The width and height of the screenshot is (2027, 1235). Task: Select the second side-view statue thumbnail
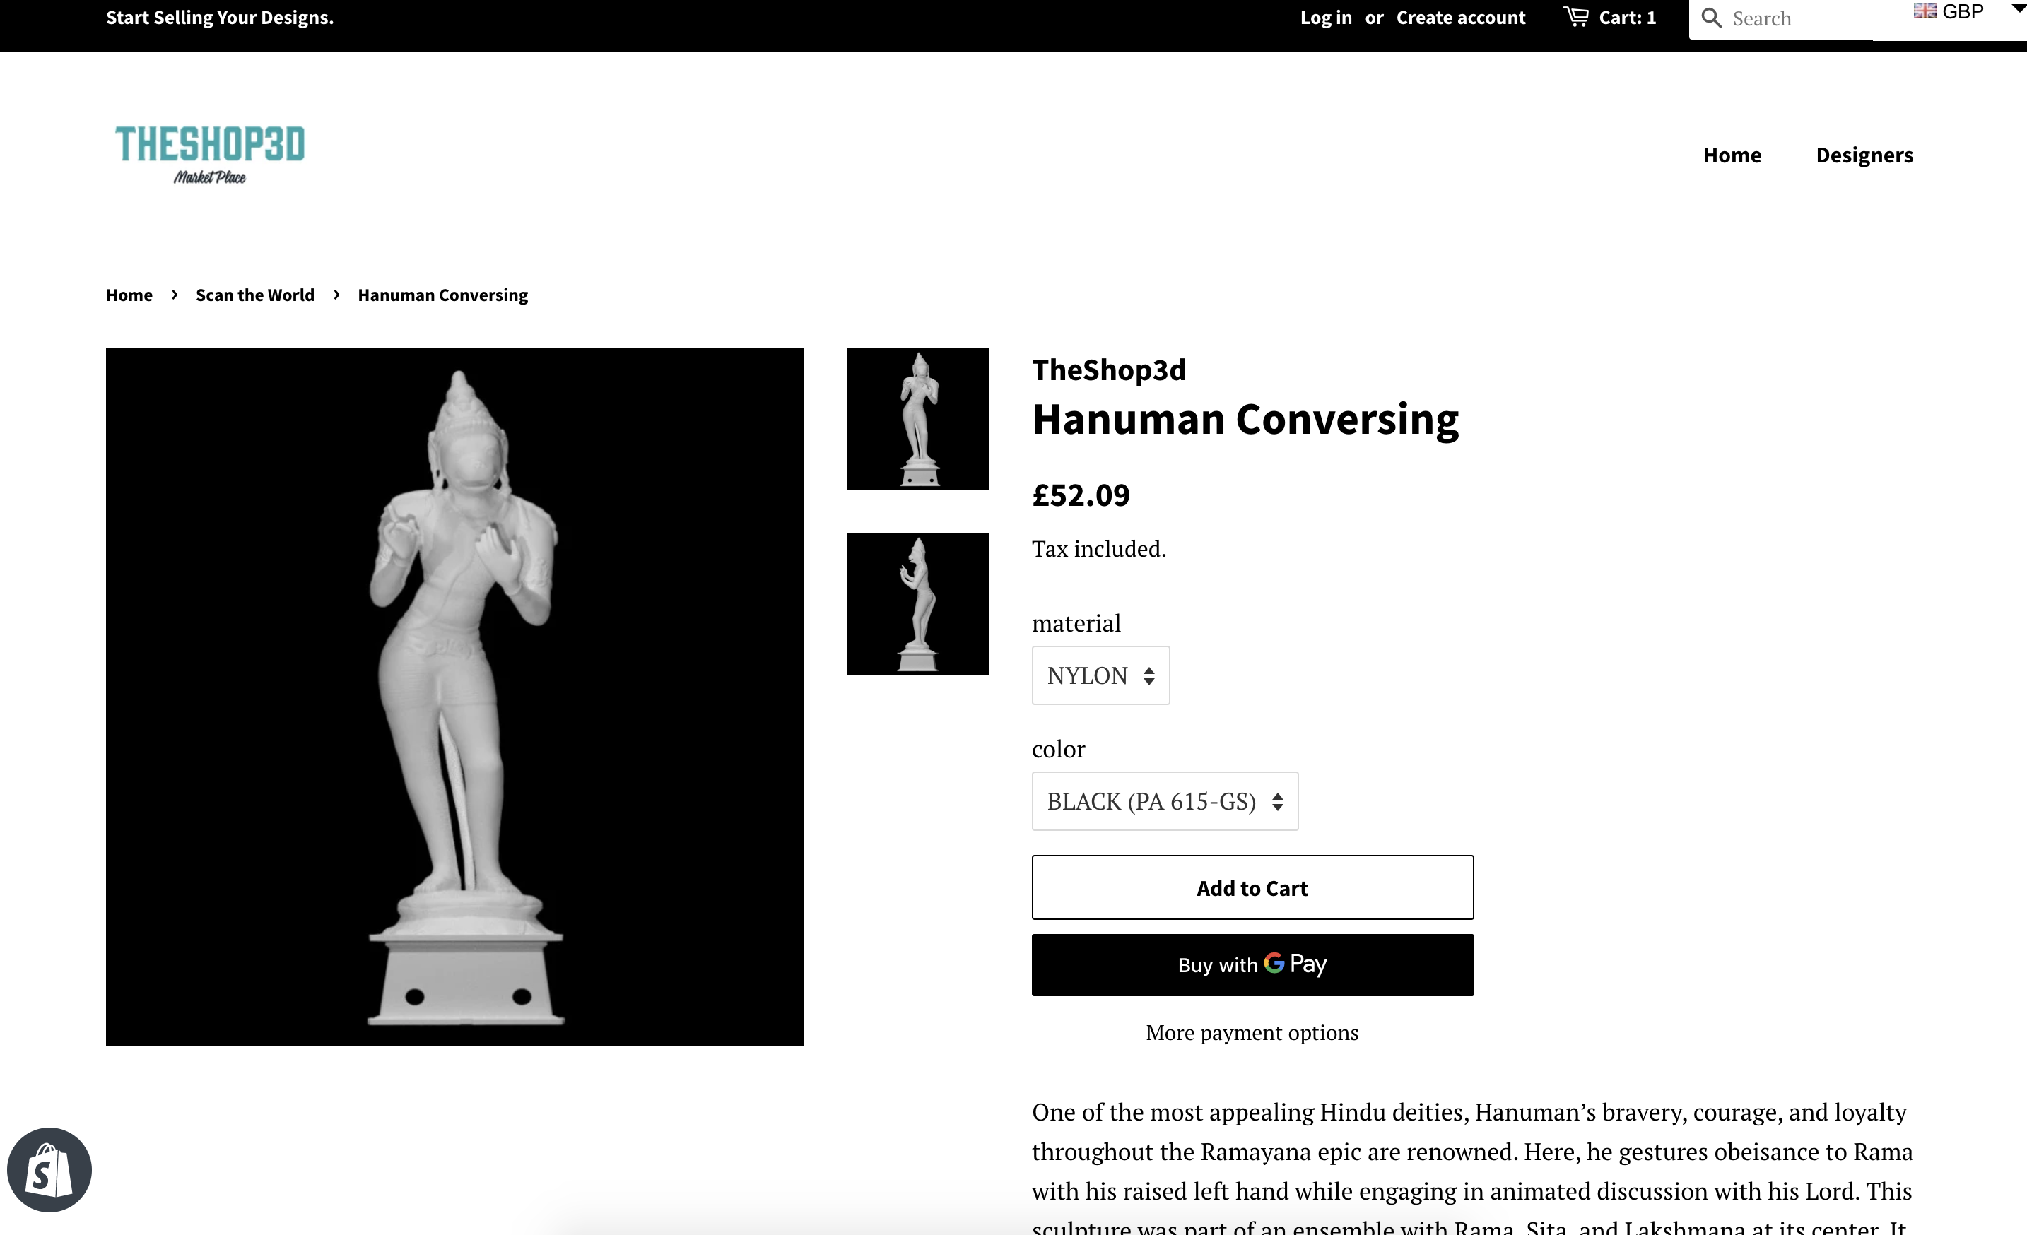(917, 603)
